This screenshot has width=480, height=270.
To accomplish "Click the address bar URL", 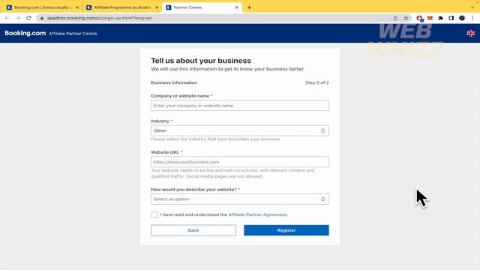I will [x=100, y=18].
